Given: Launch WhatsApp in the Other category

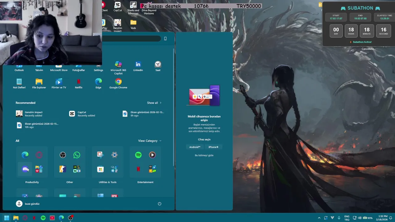Looking at the screenshot, I should click(x=77, y=155).
